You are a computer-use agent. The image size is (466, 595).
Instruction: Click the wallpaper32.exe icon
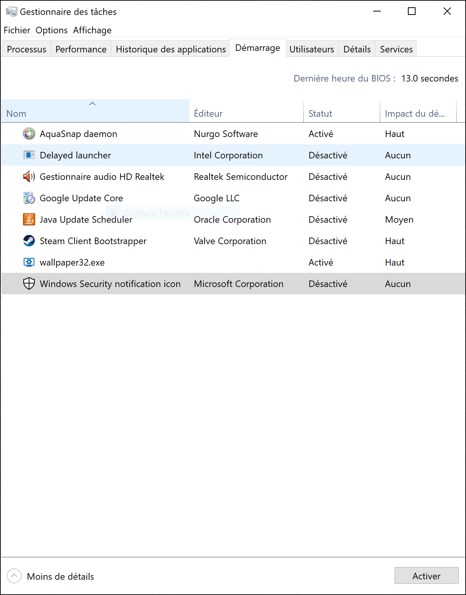29,262
